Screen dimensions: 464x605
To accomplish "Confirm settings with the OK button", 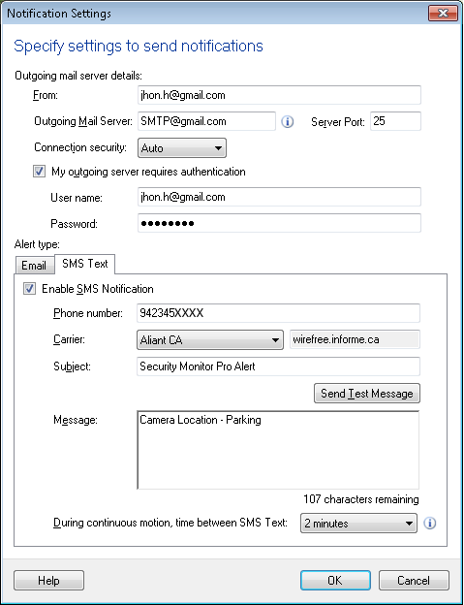I will [x=335, y=581].
